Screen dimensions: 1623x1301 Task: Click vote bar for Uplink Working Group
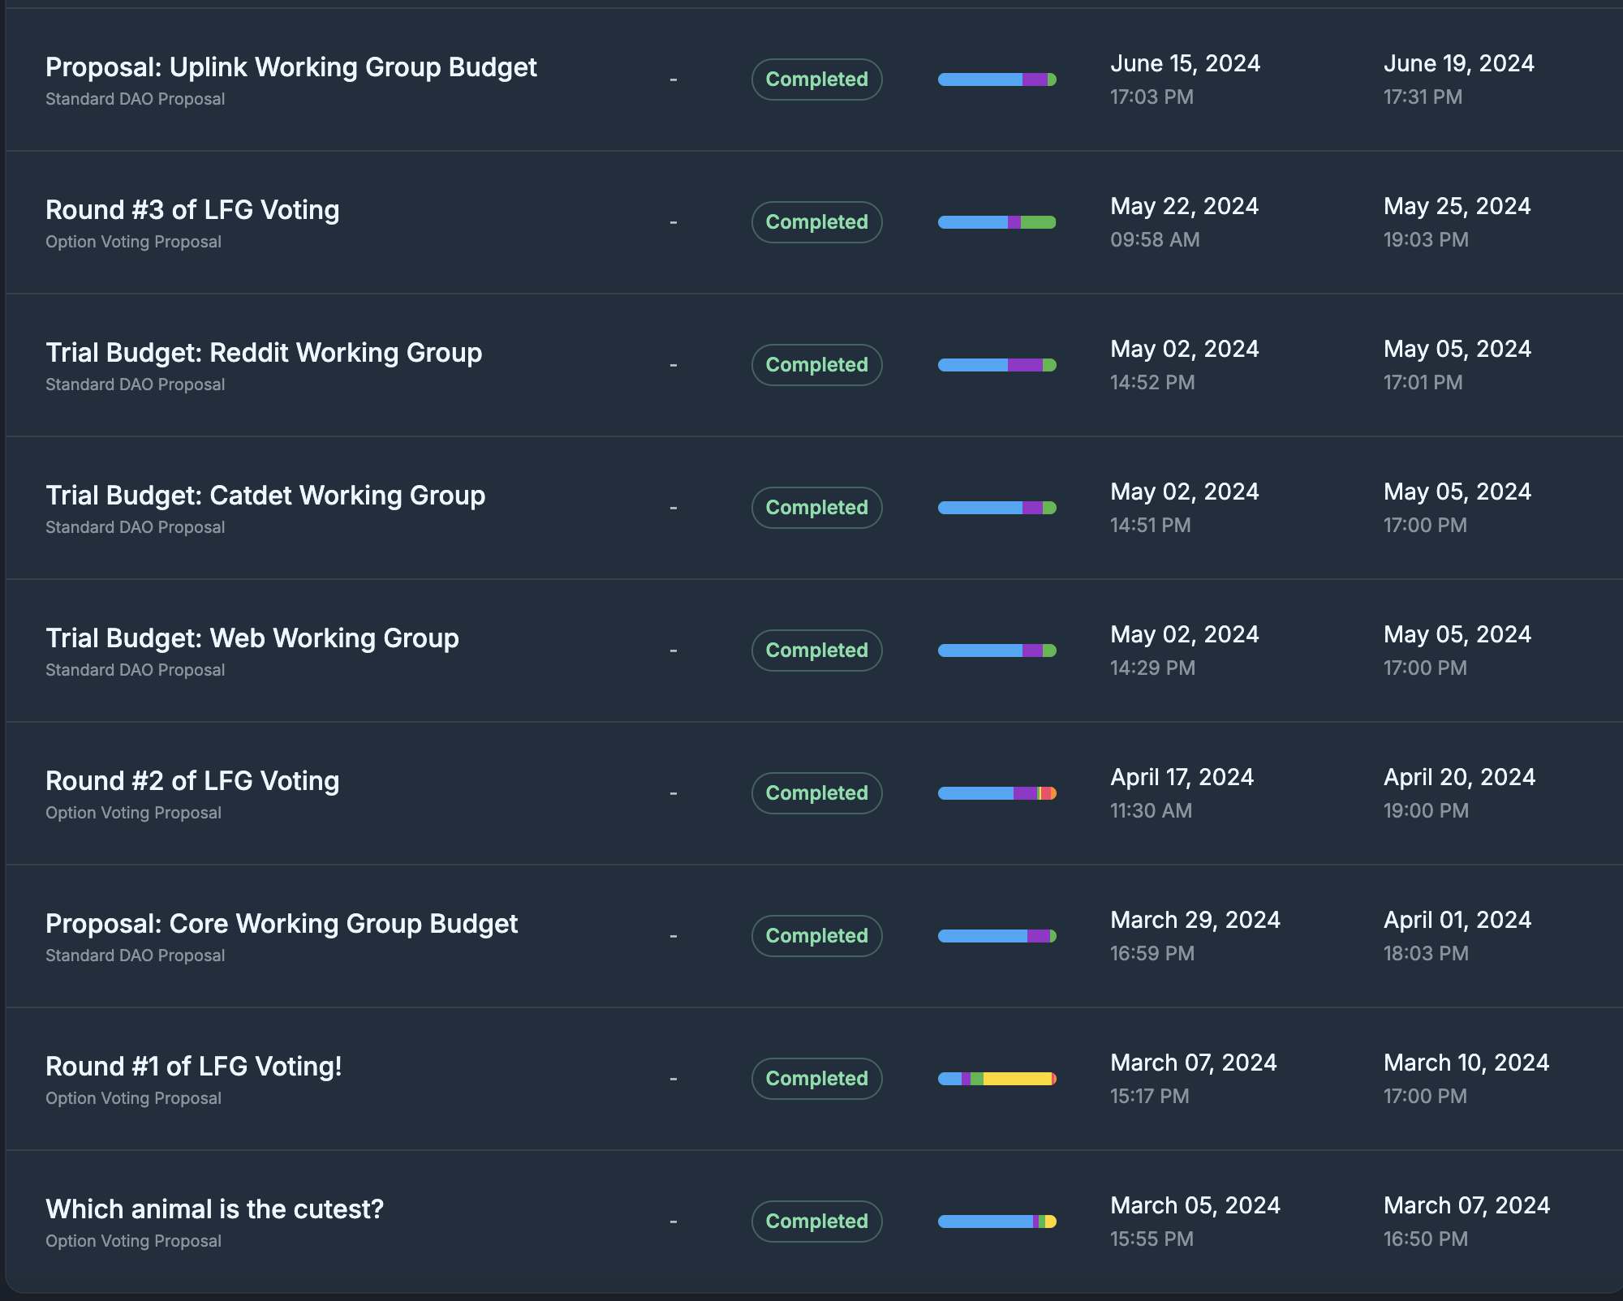coord(997,79)
